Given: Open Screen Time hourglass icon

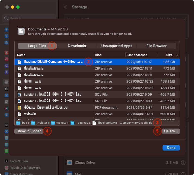Looking at the screenshot, I should (x=7, y=72).
